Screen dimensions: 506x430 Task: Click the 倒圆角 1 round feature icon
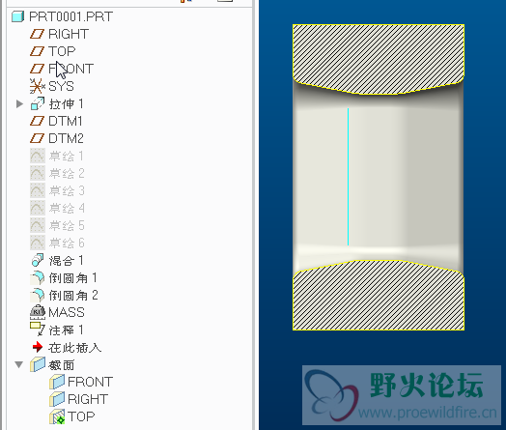click(x=38, y=277)
